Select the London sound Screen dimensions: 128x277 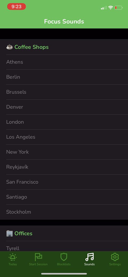(64, 122)
